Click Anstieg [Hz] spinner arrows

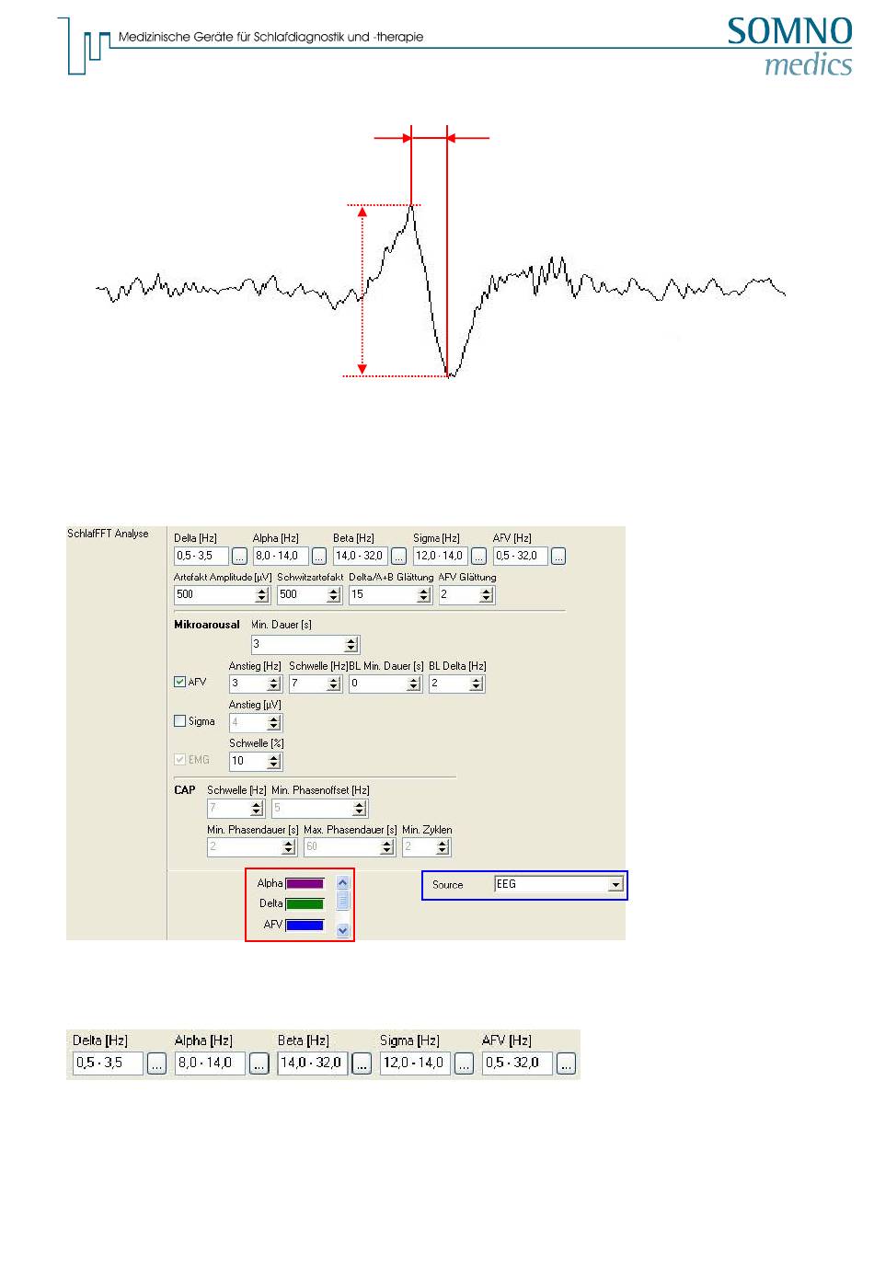click(273, 684)
